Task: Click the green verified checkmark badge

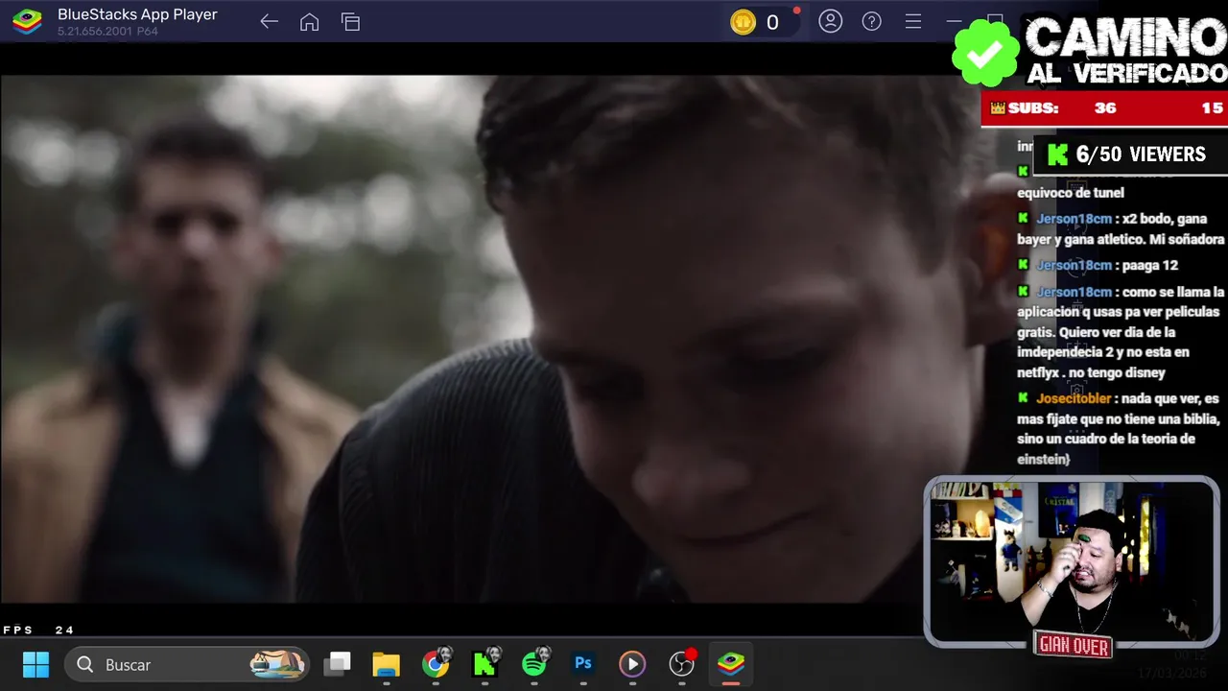Action: (984, 52)
